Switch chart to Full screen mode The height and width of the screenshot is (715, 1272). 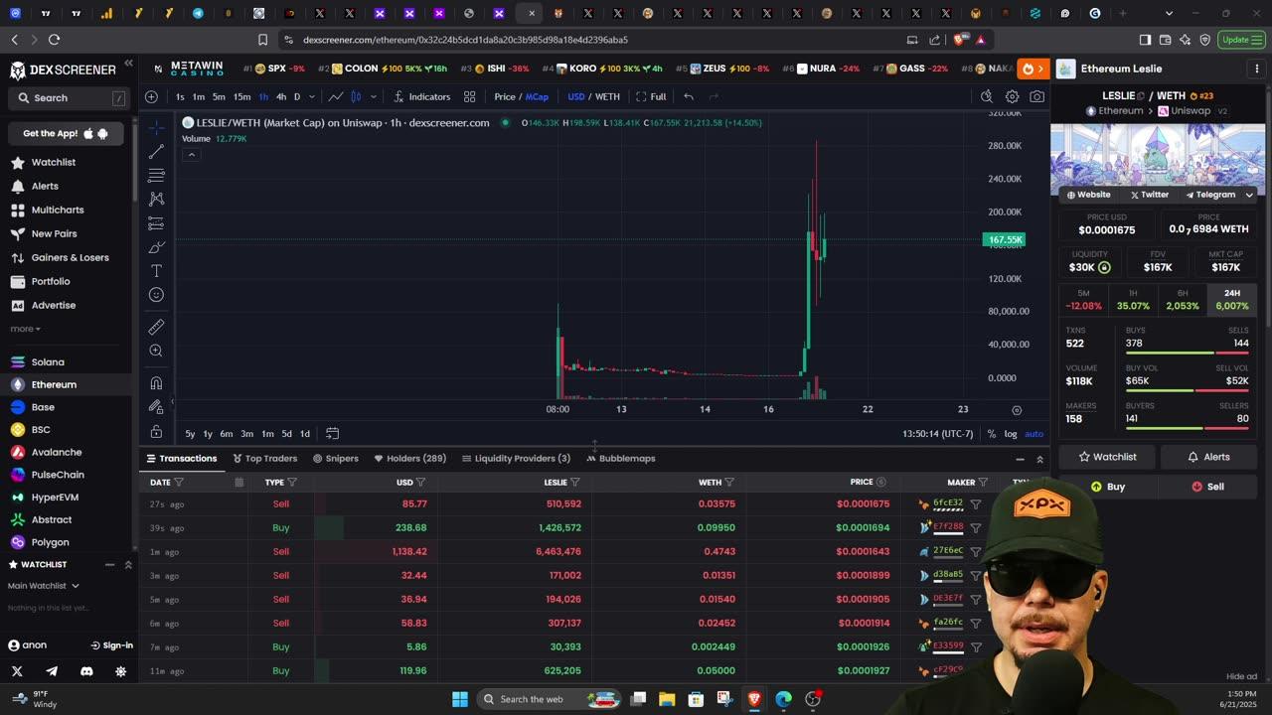(x=651, y=96)
